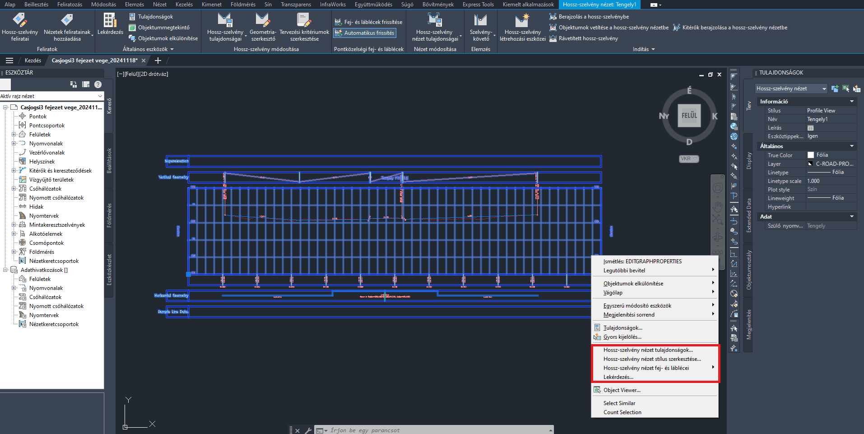Viewport: 864px width, 434px height.
Task: Open Objektumok elkülönítése submenu
Action: point(655,284)
